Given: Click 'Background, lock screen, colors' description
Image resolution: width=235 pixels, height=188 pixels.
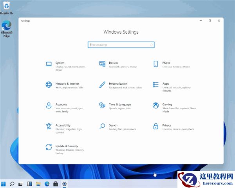Looking at the screenshot, I should coord(125,88).
